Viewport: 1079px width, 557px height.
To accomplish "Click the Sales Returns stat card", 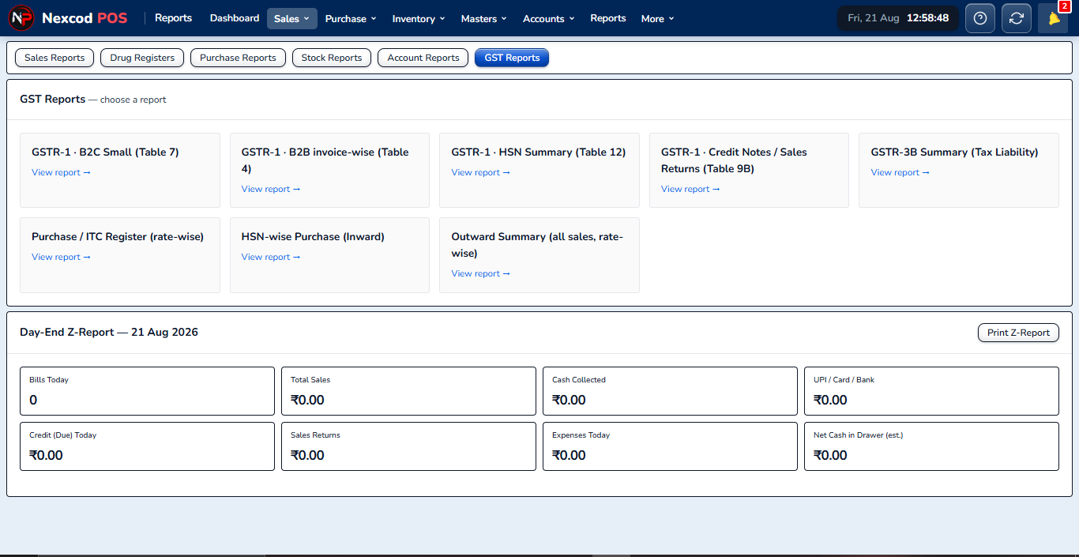I will pyautogui.click(x=408, y=446).
